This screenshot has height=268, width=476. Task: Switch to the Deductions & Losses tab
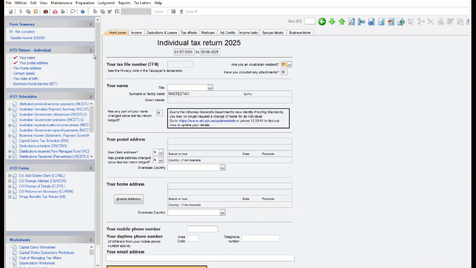161,33
